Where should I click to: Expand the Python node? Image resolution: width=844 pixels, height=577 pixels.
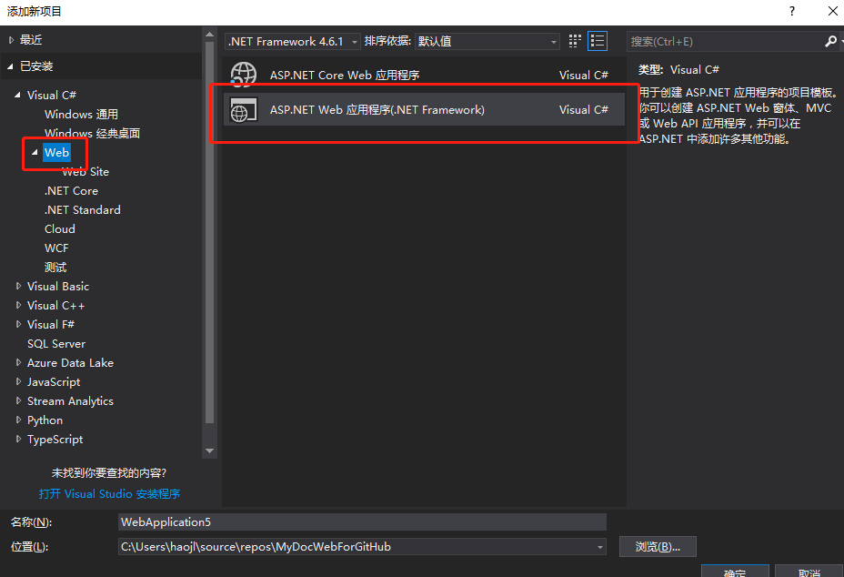tap(19, 420)
